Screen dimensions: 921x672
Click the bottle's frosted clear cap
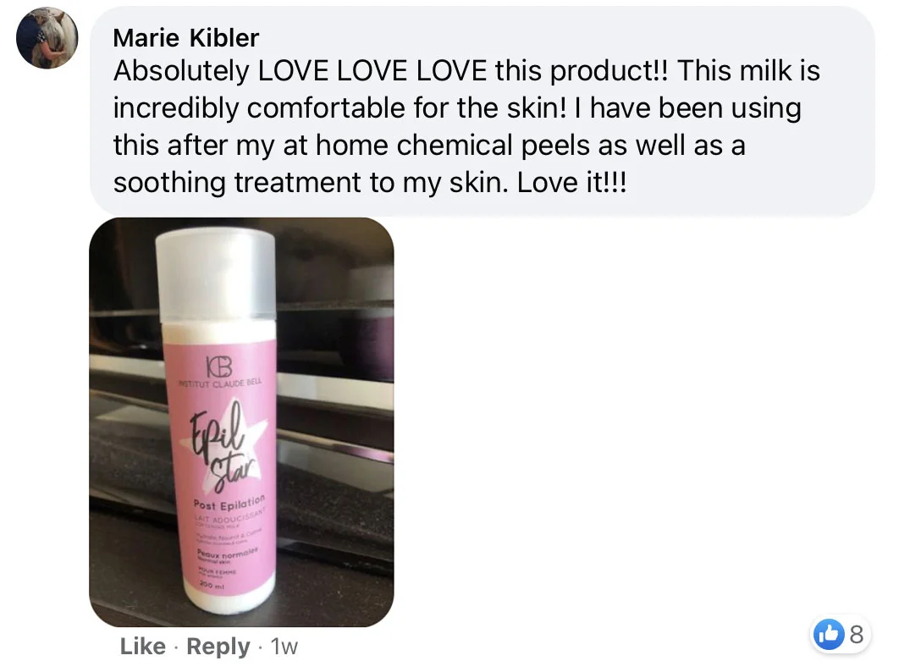(216, 275)
